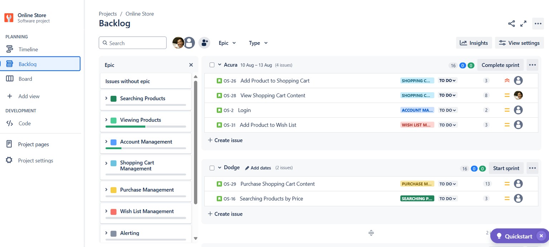Open the Type filter dropdown
The height and width of the screenshot is (247, 549).
[x=258, y=43]
